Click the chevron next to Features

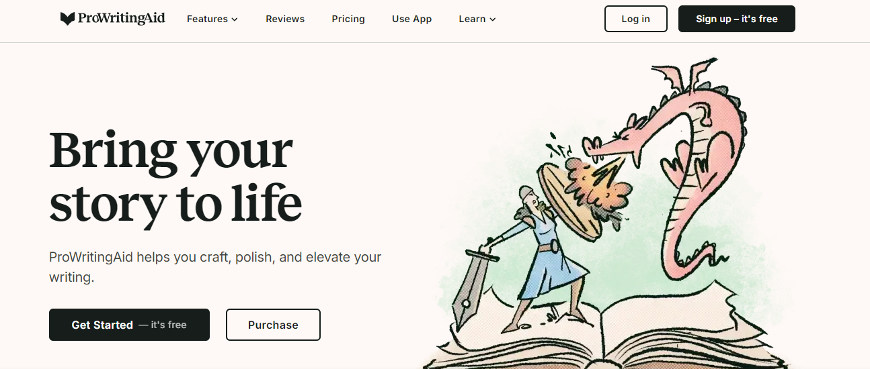(x=235, y=19)
